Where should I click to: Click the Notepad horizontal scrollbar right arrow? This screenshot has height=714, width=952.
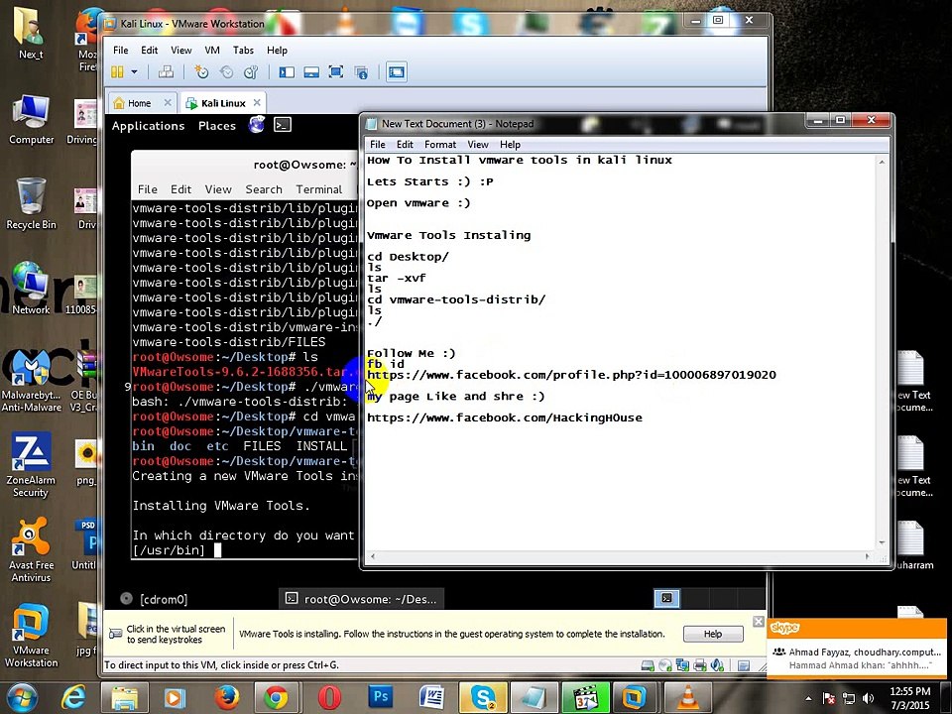[x=867, y=556]
